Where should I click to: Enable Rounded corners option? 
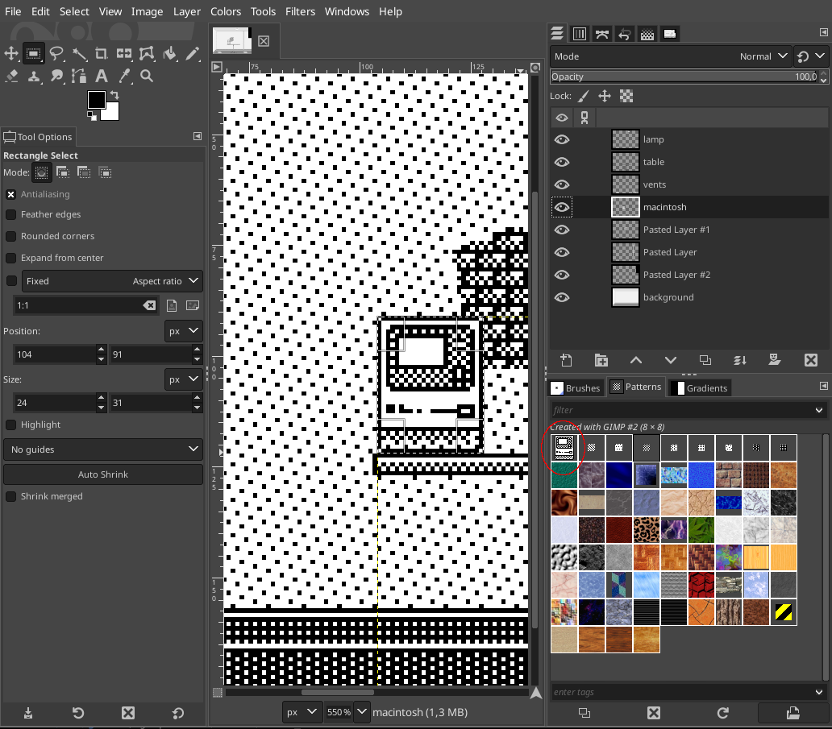tap(10, 237)
